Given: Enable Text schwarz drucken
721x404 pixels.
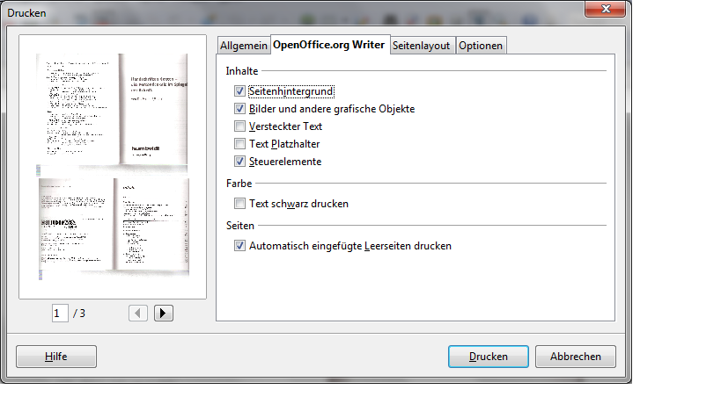Looking at the screenshot, I should click(239, 204).
